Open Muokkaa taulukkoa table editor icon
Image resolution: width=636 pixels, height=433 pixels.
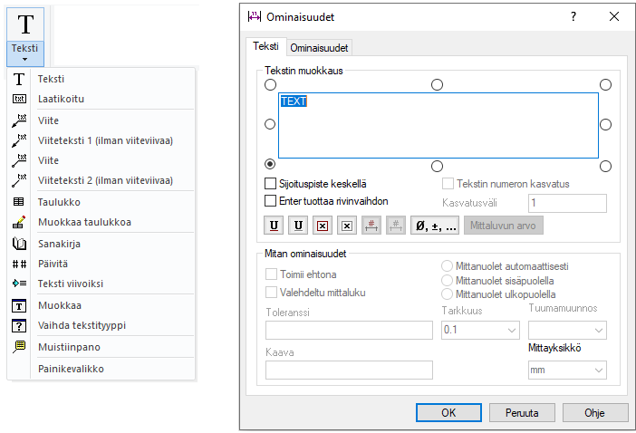click(x=19, y=222)
